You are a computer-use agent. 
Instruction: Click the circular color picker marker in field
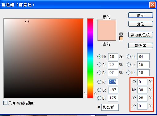27,22
